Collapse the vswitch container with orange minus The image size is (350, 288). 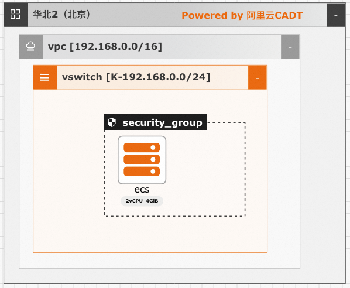click(258, 78)
